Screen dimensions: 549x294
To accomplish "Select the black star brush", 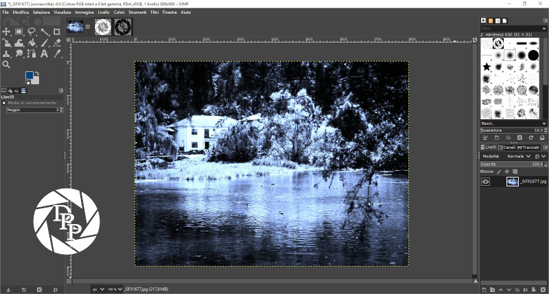I will point(487,66).
